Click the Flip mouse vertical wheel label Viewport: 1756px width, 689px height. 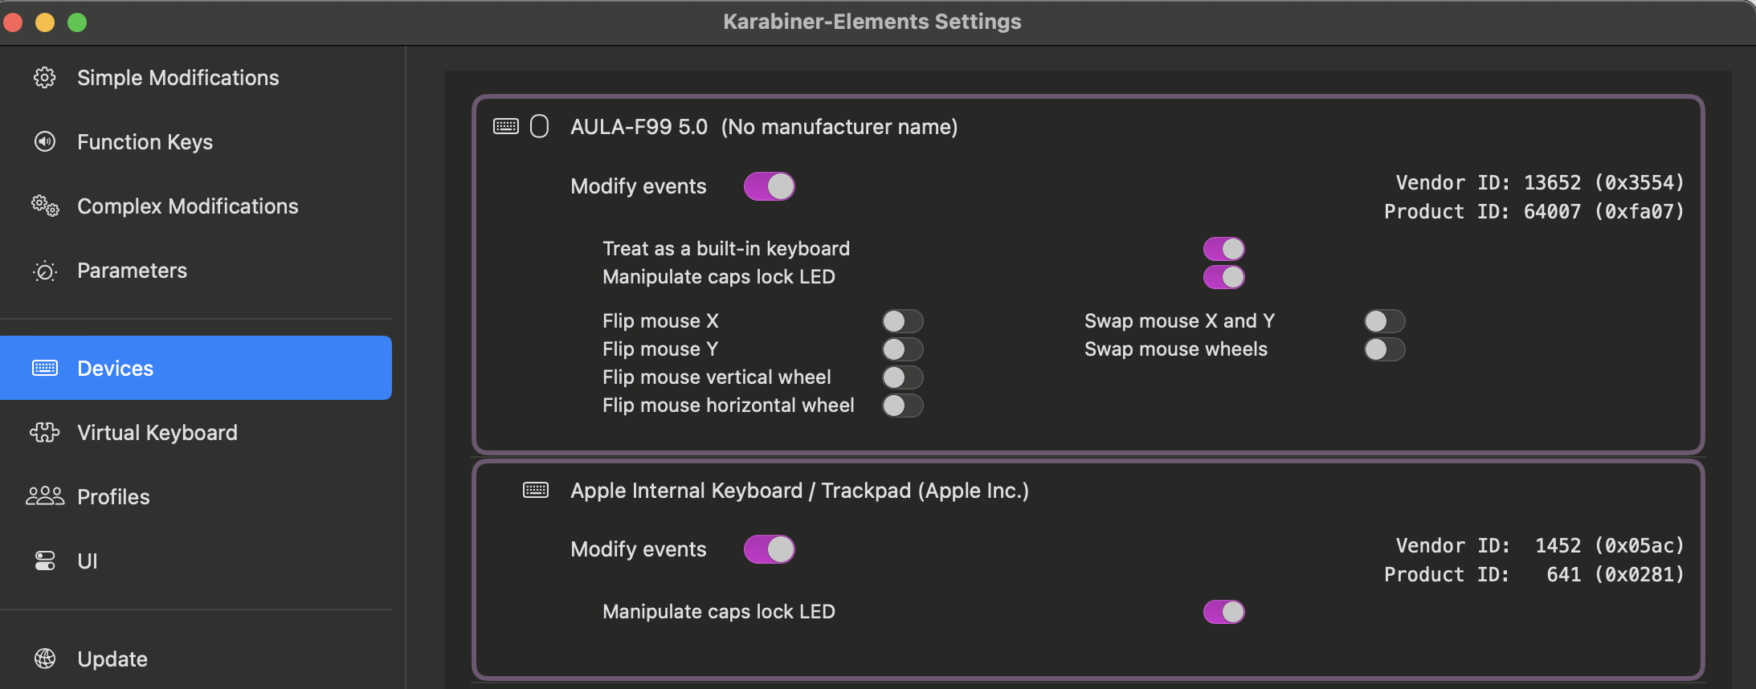tap(717, 377)
